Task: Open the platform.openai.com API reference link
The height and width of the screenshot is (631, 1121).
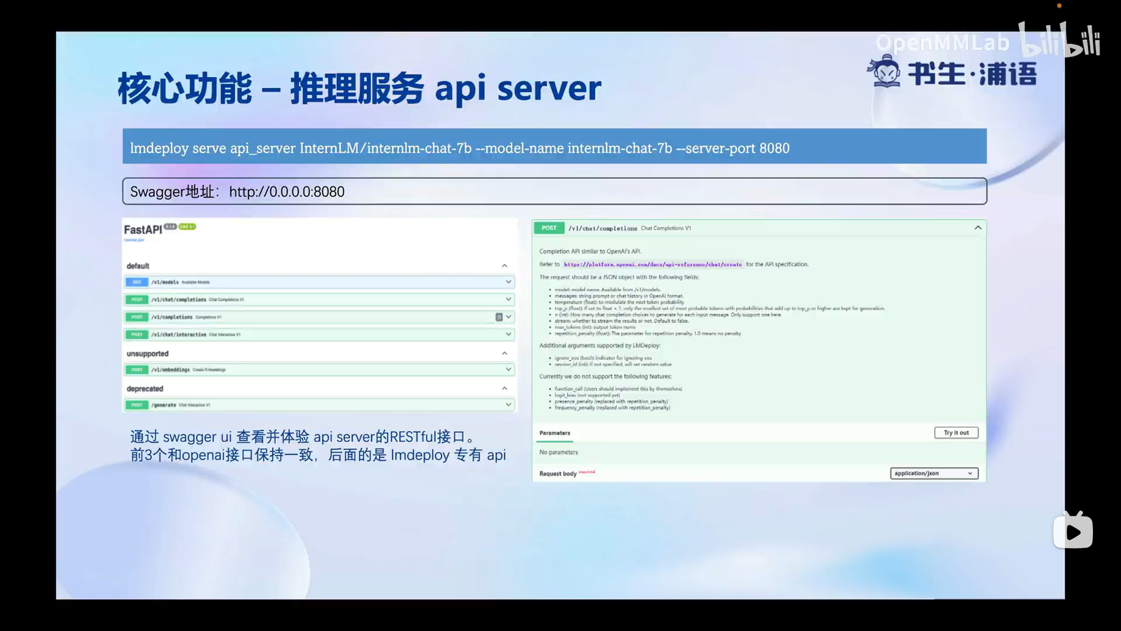Action: click(x=653, y=265)
